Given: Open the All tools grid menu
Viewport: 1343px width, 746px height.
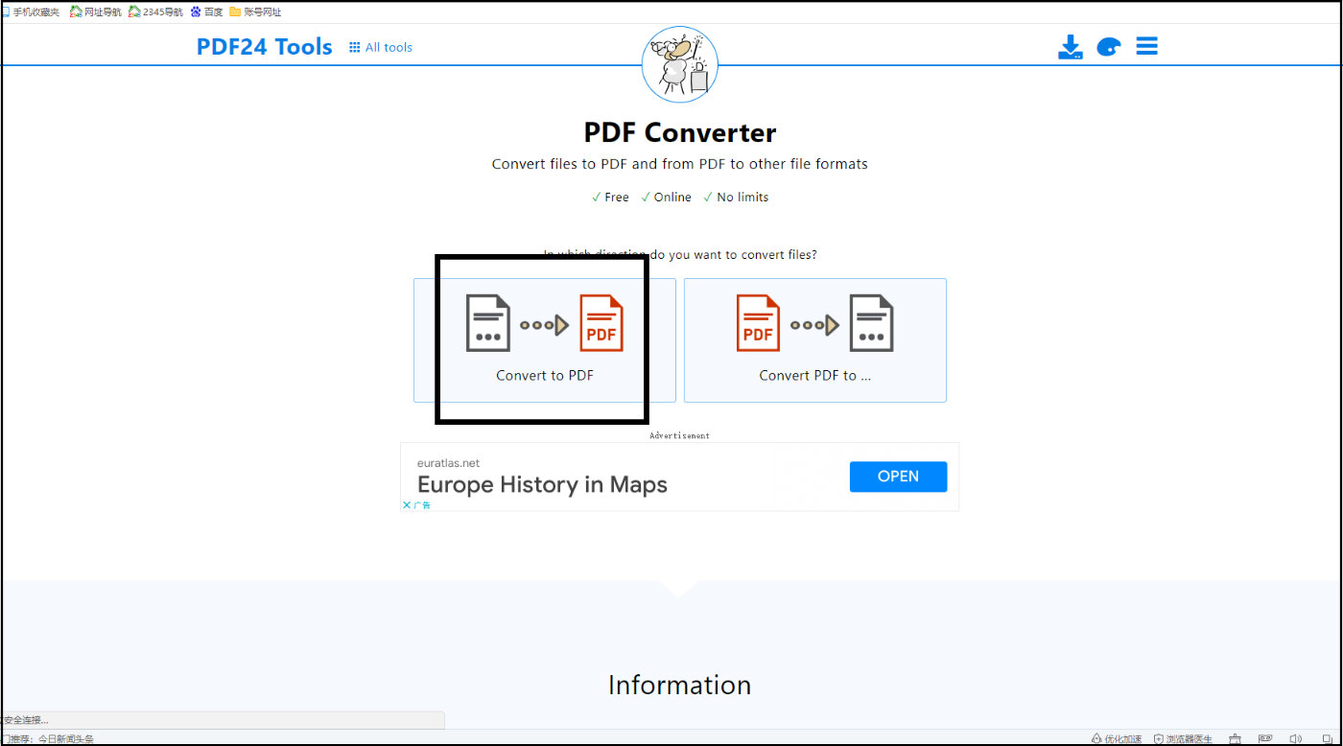Looking at the screenshot, I should click(381, 47).
